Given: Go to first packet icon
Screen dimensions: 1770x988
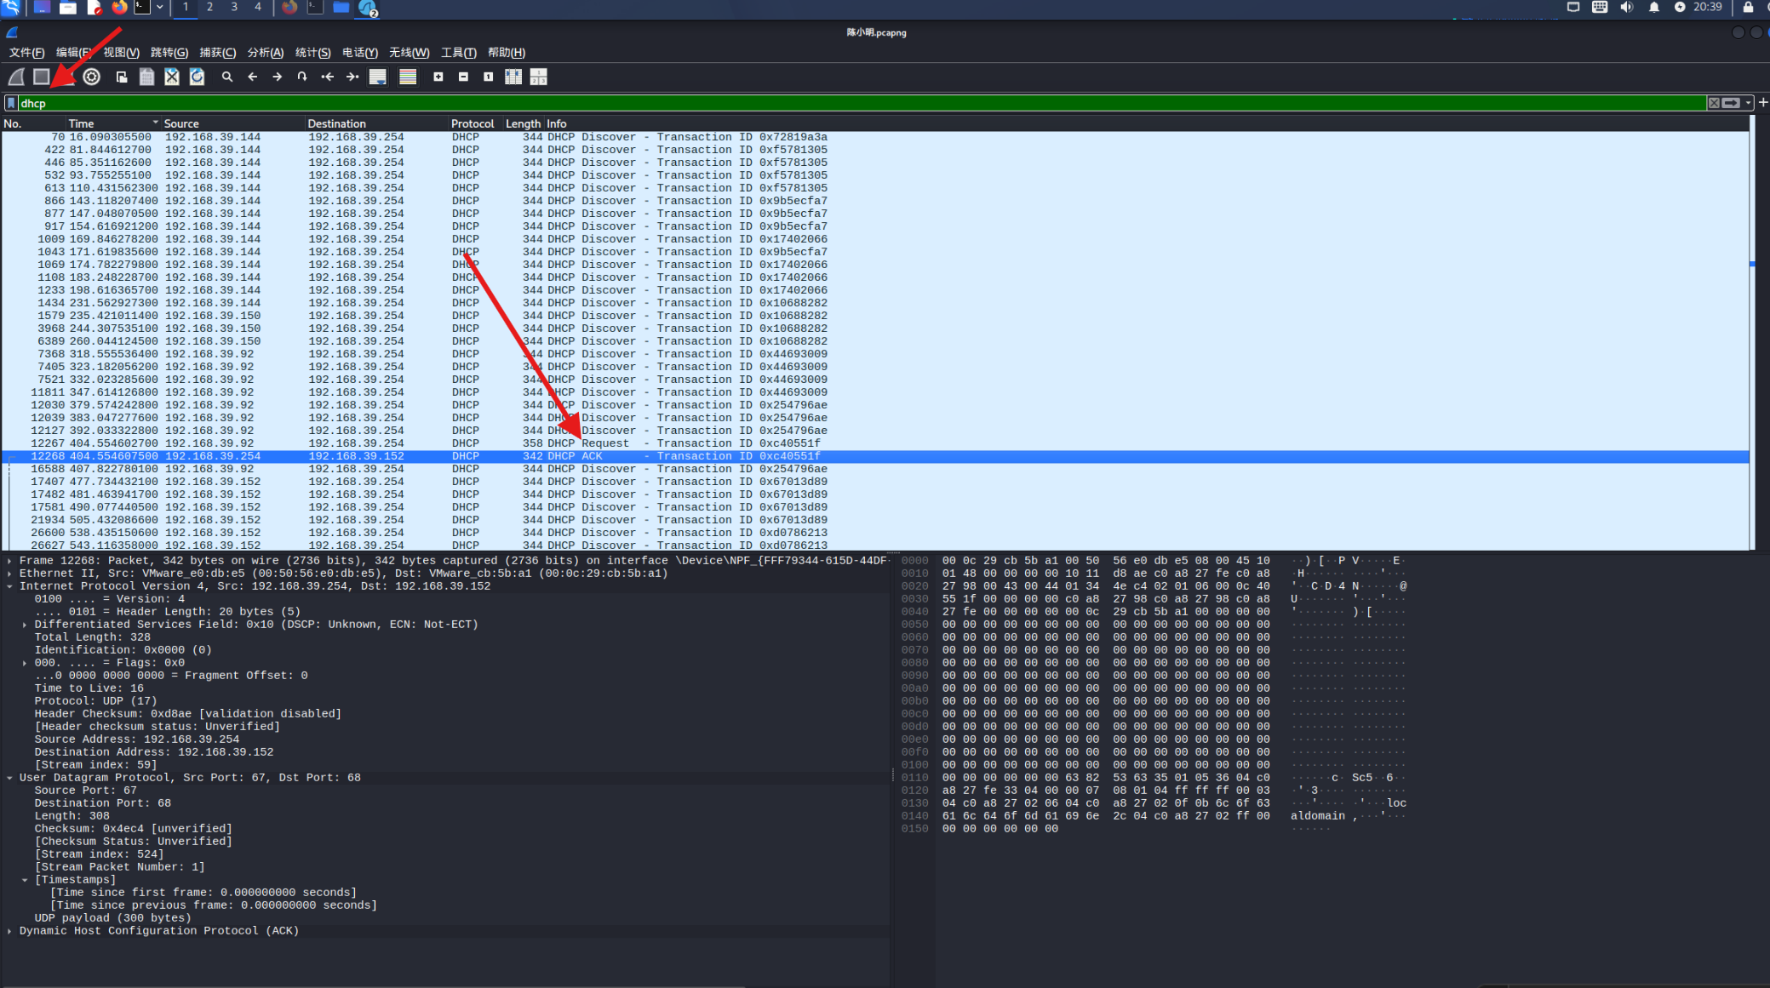Looking at the screenshot, I should (328, 77).
